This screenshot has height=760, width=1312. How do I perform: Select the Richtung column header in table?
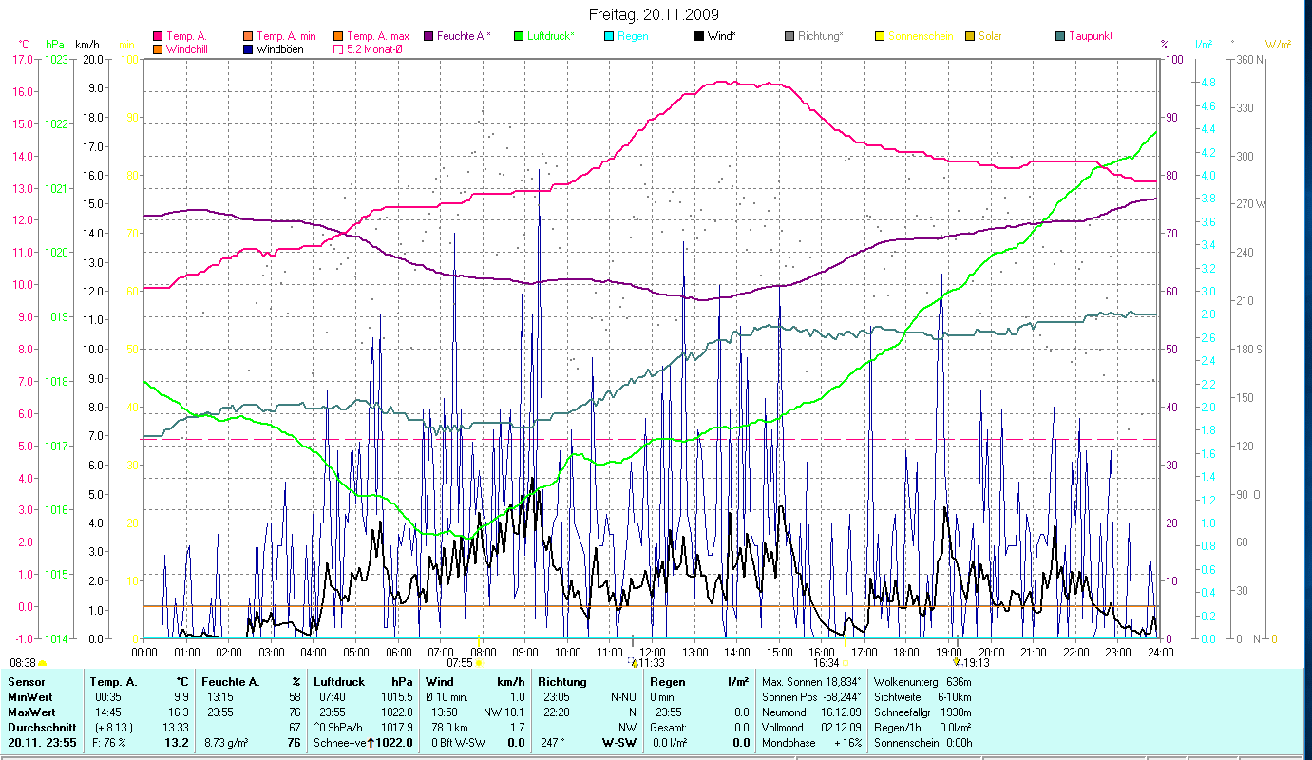click(x=562, y=682)
